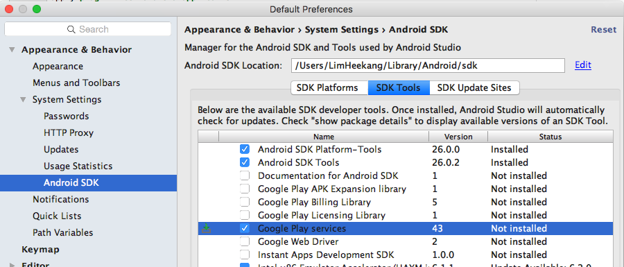Open Menus and Toolbars settings

[76, 83]
